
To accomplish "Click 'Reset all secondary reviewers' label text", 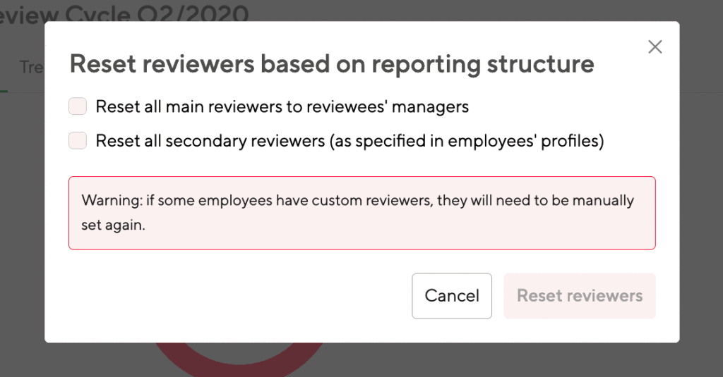I will pos(349,141).
